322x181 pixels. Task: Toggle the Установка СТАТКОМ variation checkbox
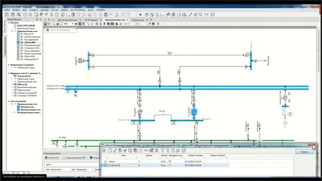15,96
